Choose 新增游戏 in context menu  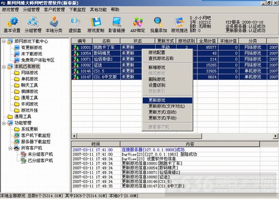coord(167,68)
